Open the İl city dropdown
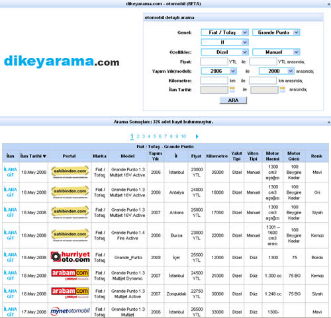This screenshot has width=331, height=318. click(x=225, y=42)
